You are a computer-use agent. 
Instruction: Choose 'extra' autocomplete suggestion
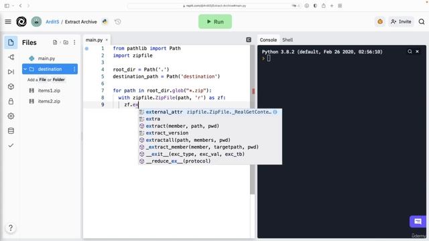pyautogui.click(x=210, y=119)
